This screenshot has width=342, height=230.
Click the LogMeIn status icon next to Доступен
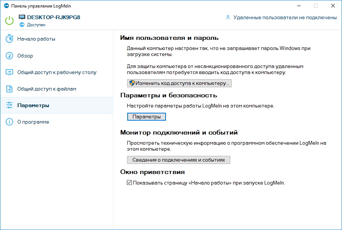pyautogui.click(x=22, y=25)
